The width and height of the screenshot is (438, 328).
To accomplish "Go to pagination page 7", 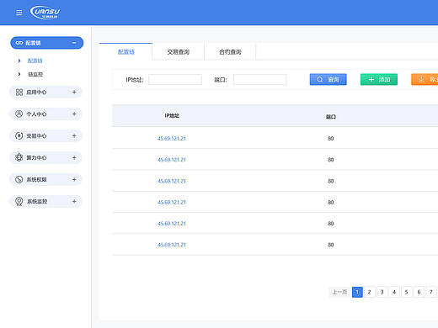I will click(431, 292).
